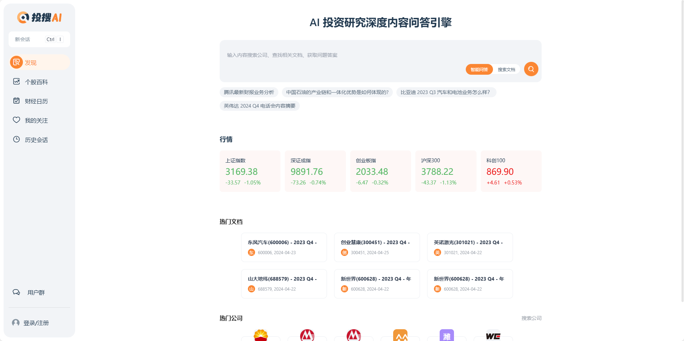This screenshot has height=341, width=684.
Task: Click the 投搜AI logo
Action: pos(39,17)
